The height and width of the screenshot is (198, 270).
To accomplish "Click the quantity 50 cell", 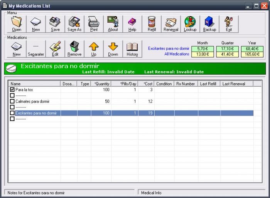I will (x=101, y=101).
